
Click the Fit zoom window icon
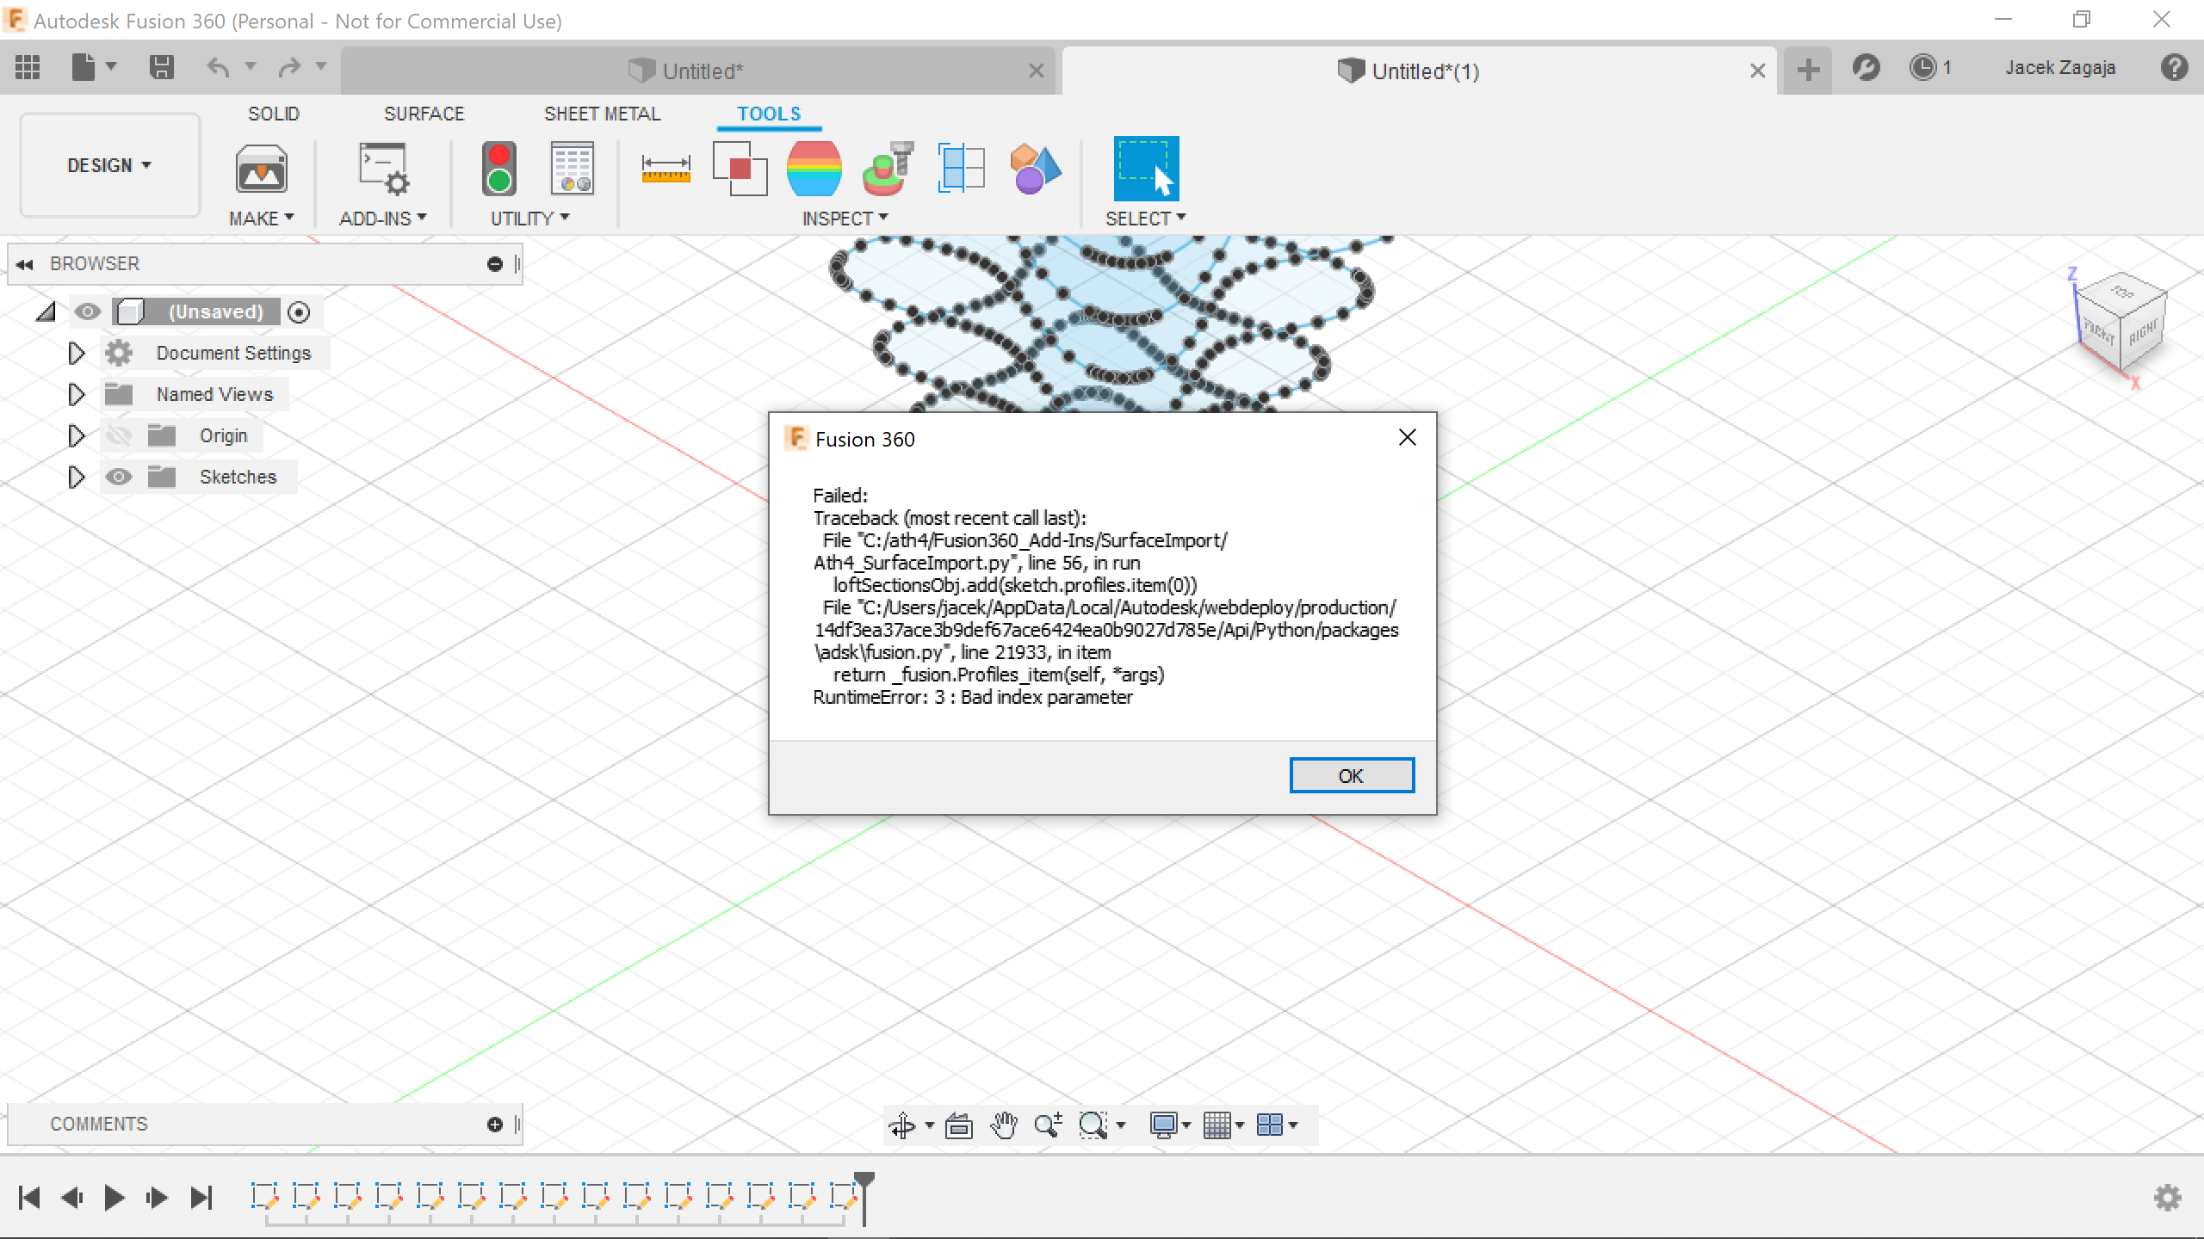point(1093,1125)
